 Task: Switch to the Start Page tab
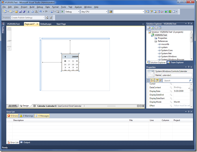point(61,24)
